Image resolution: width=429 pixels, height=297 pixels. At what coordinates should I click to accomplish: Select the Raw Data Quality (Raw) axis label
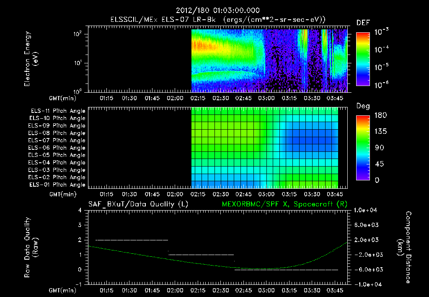(31, 247)
